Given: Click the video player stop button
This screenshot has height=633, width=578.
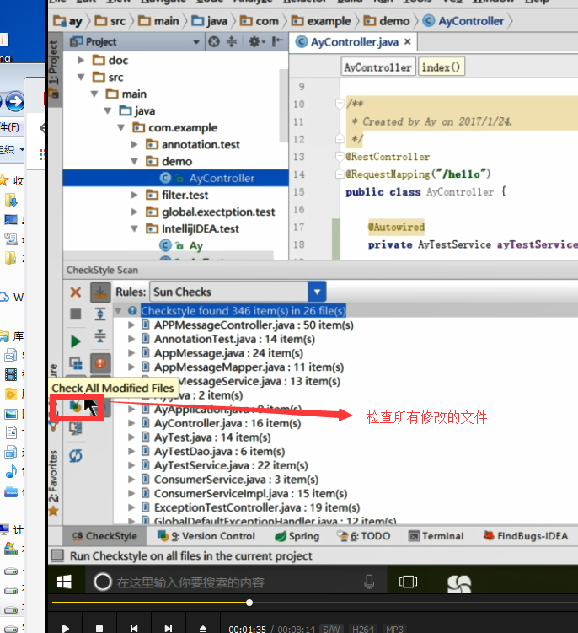Looking at the screenshot, I should 99,628.
